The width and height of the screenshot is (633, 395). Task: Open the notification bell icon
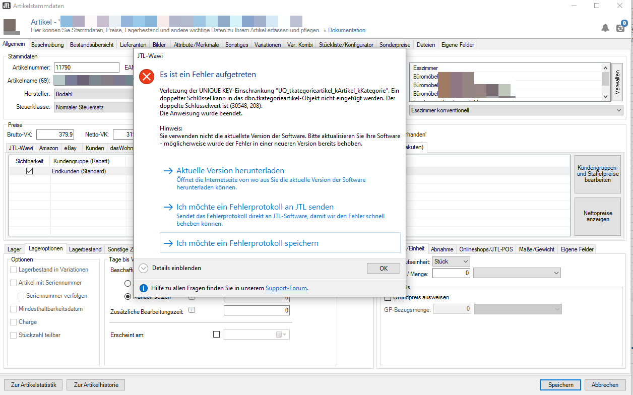coord(605,28)
